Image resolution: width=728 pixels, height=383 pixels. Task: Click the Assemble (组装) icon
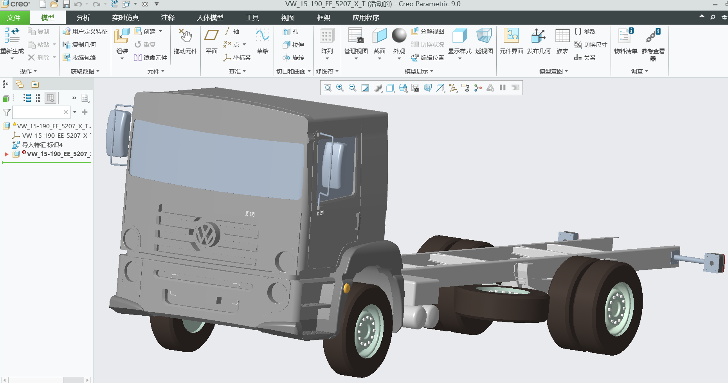(122, 36)
